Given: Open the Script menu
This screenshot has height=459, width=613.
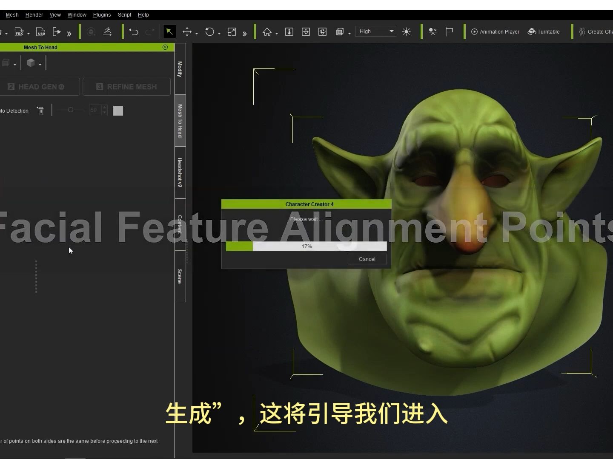Looking at the screenshot, I should pyautogui.click(x=125, y=15).
